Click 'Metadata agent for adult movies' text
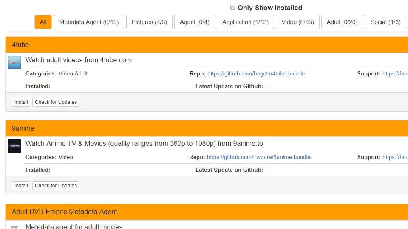Image resolution: width=408 pixels, height=229 pixels. [74, 226]
